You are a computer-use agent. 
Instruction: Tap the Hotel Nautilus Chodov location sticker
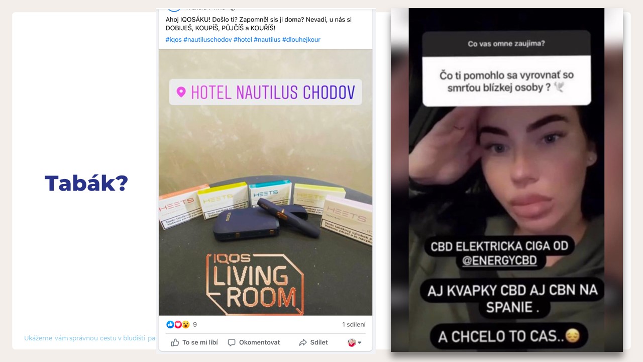click(x=265, y=92)
